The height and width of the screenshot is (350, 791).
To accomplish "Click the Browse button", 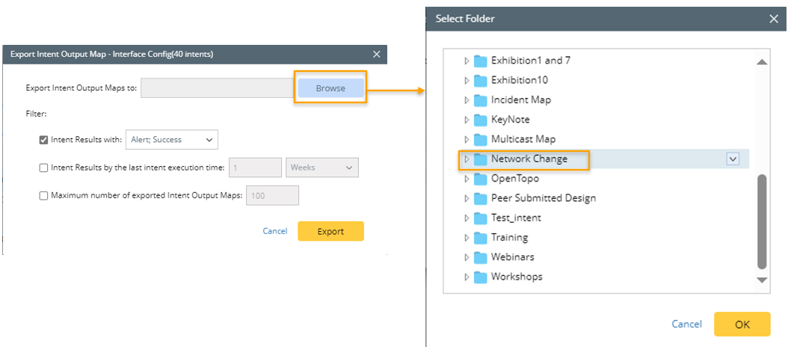I will (x=330, y=88).
